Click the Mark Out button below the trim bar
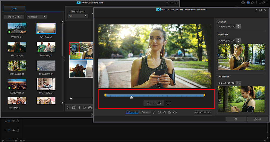The width and height of the screenshot is (270, 142). (x=159, y=103)
